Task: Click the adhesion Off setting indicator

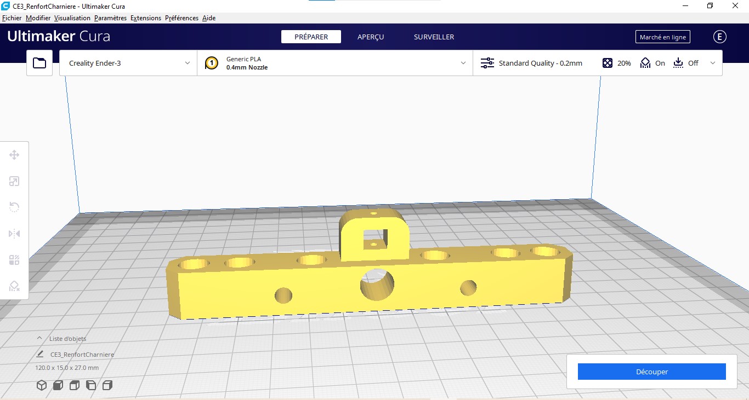Action: pos(686,63)
